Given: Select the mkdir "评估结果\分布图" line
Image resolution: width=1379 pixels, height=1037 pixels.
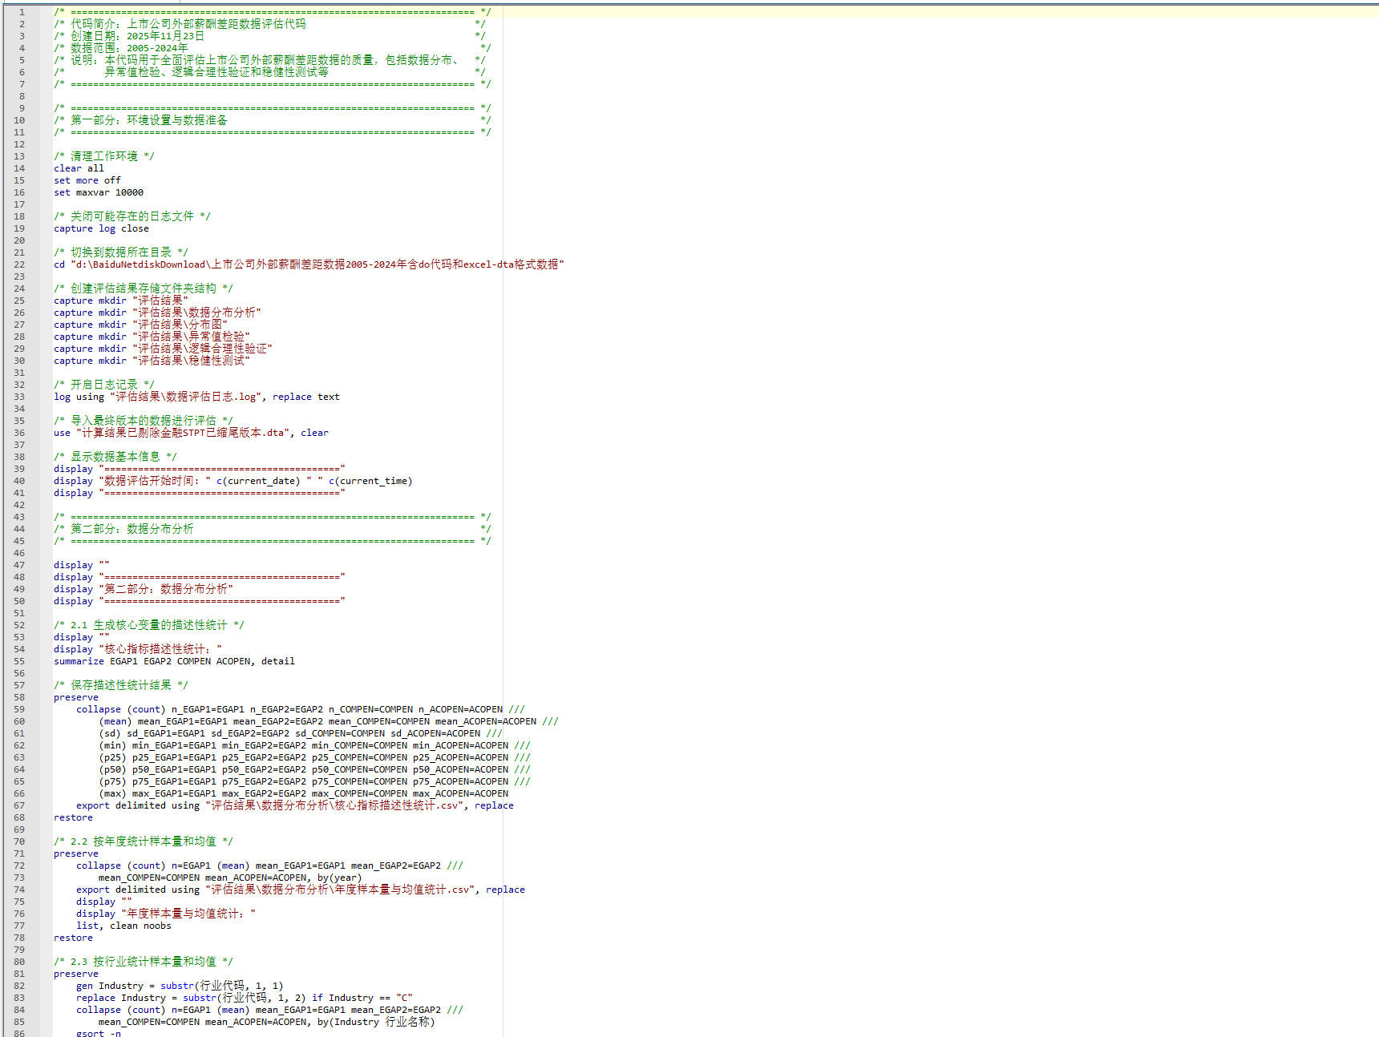Looking at the screenshot, I should 140,325.
